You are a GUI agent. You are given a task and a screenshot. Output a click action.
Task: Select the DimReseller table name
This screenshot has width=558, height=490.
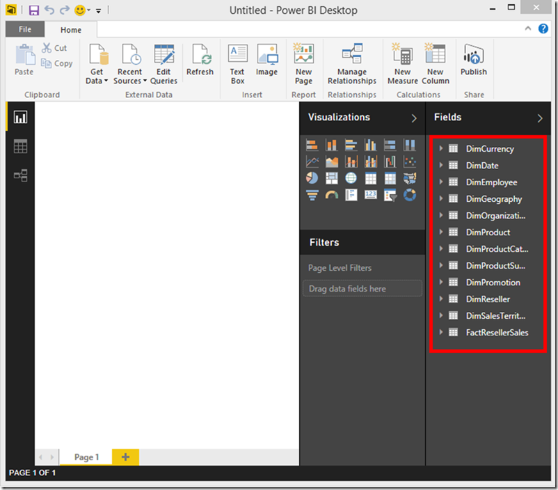(x=488, y=299)
